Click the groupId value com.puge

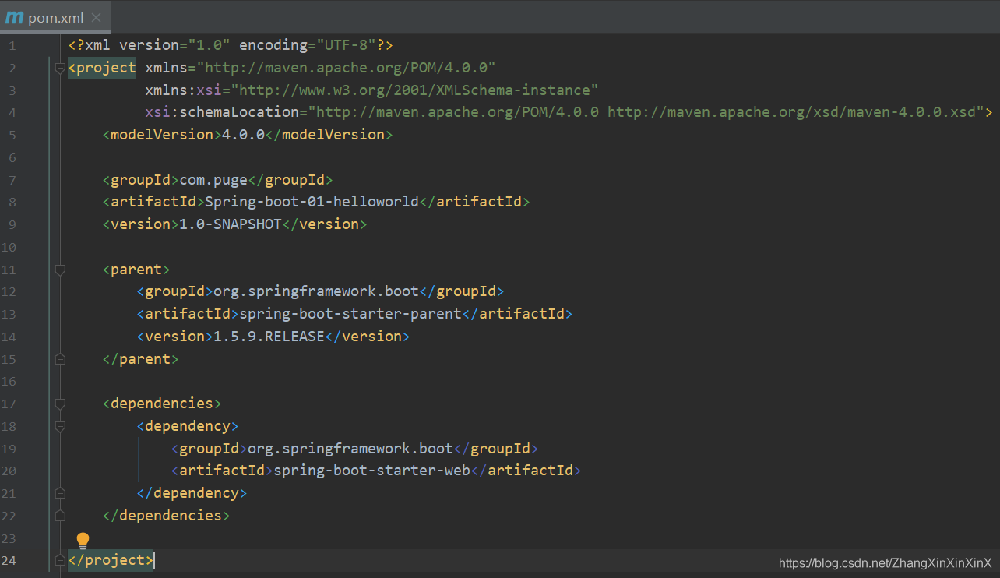(213, 180)
